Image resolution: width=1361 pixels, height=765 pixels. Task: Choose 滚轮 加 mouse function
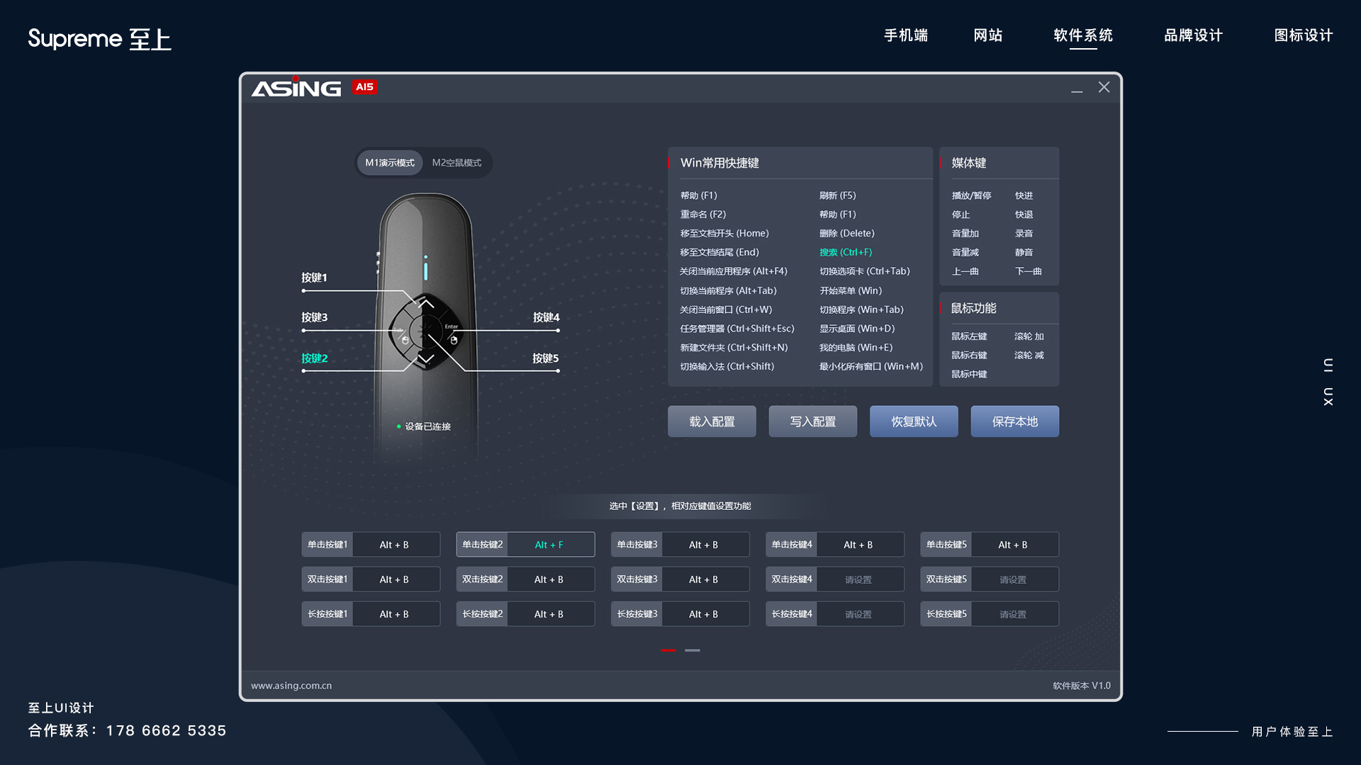point(1029,336)
